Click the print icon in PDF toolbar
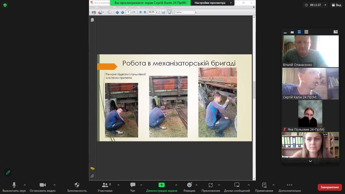The image size is (345, 194). (94, 12)
